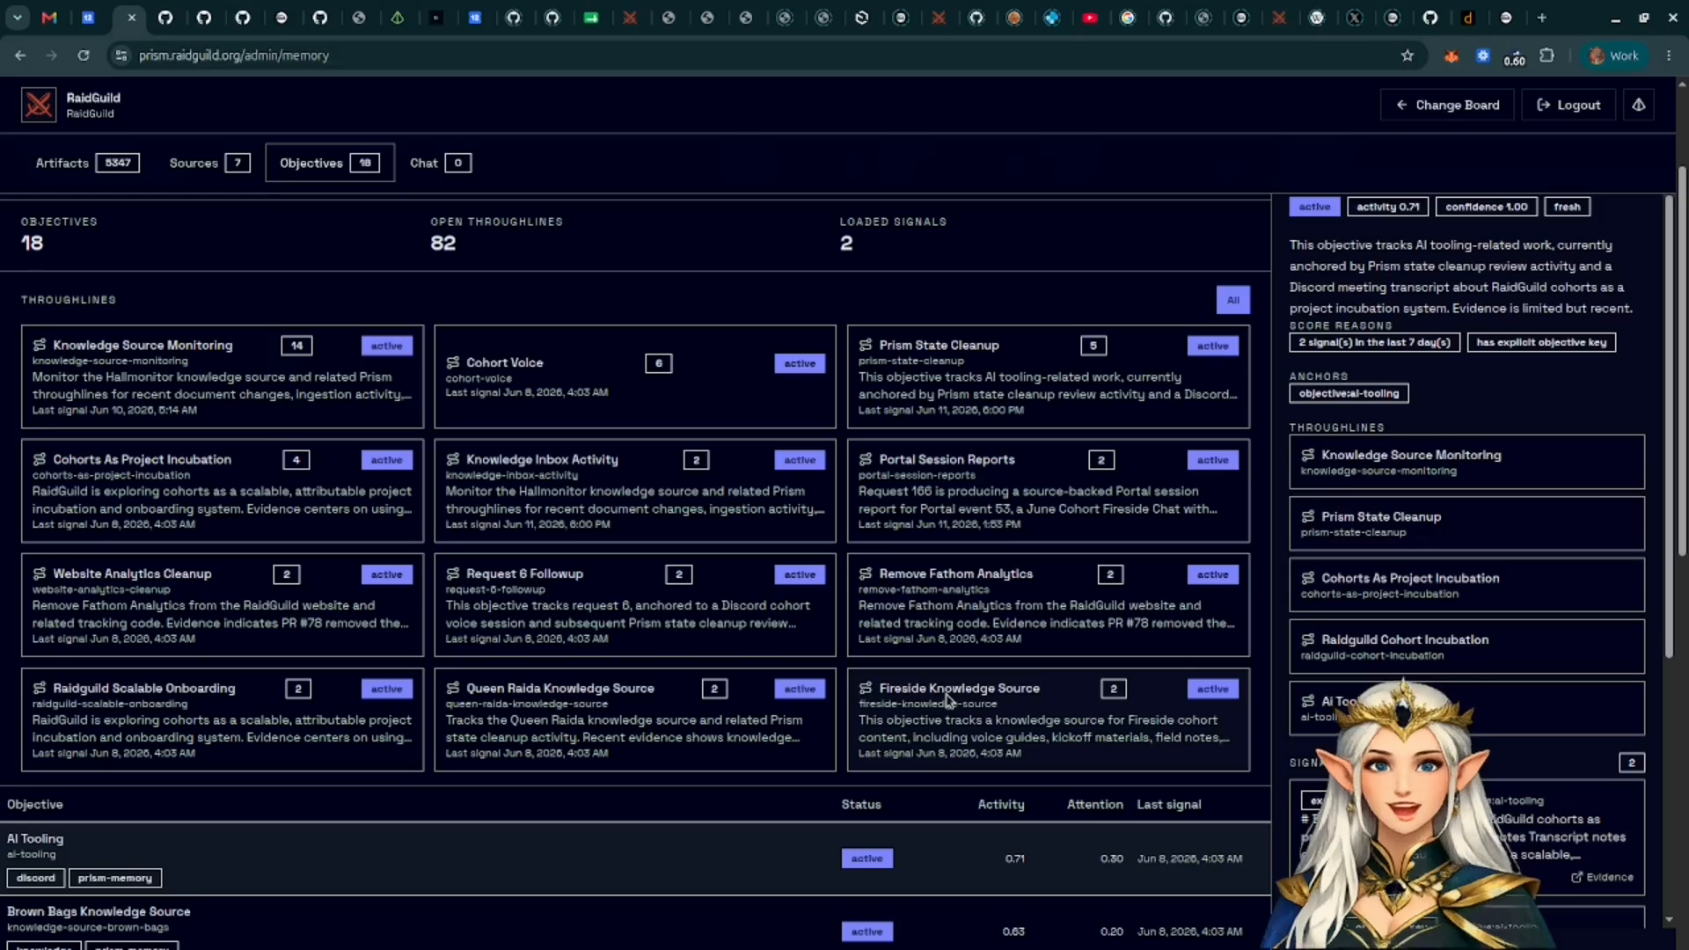The image size is (1689, 950).
Task: Click the Change Board button
Action: [1448, 105]
